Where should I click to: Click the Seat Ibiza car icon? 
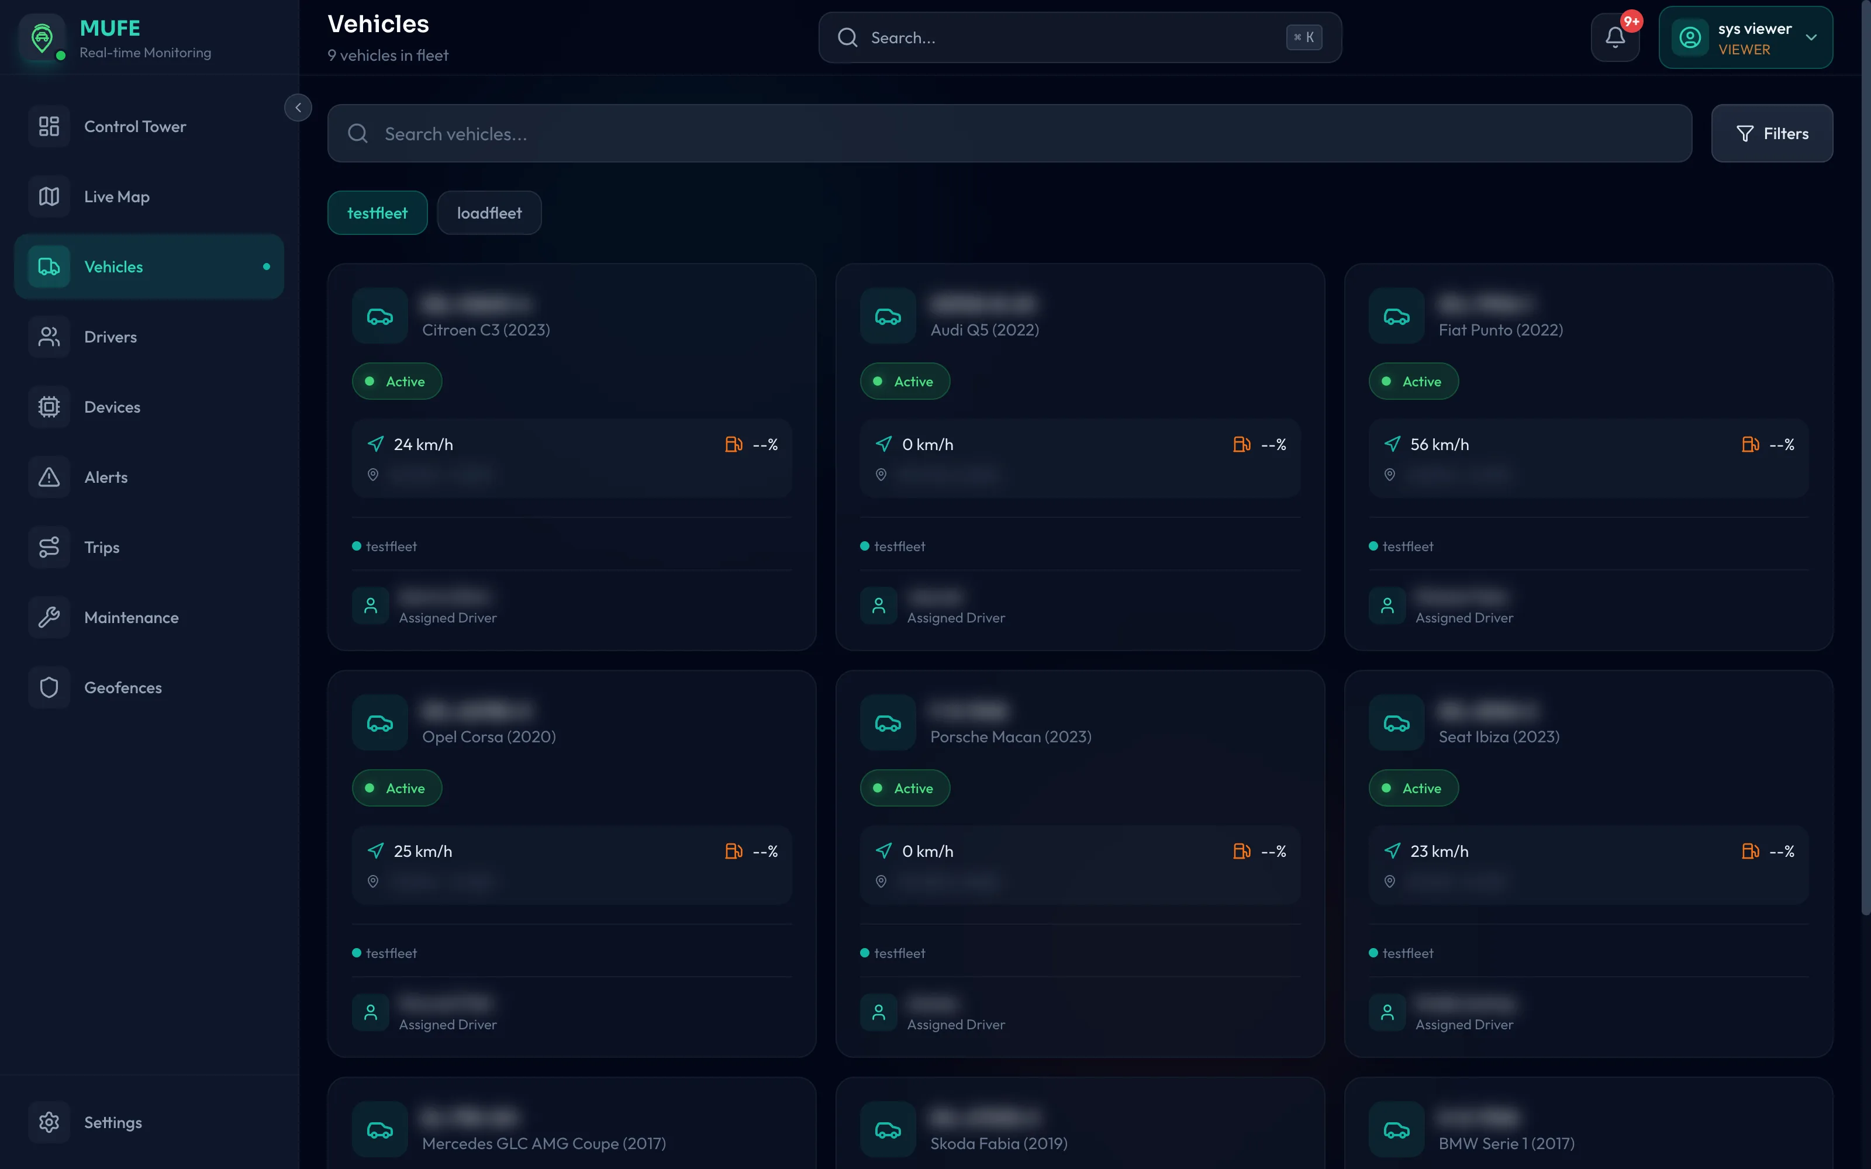coord(1396,723)
